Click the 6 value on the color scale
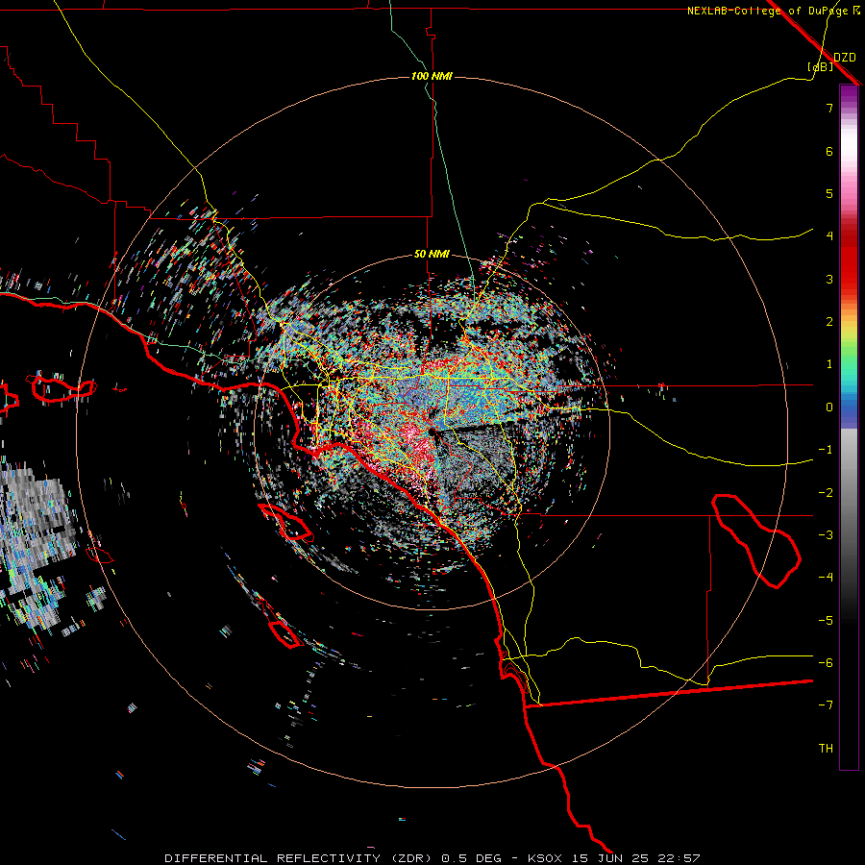 (x=829, y=151)
